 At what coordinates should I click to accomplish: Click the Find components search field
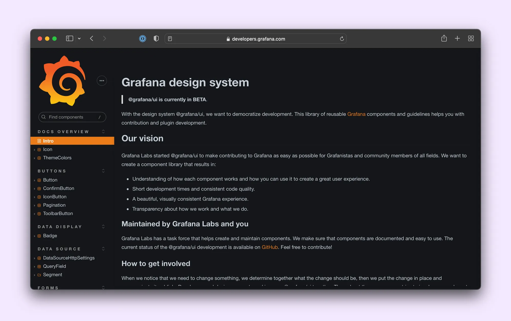click(72, 117)
